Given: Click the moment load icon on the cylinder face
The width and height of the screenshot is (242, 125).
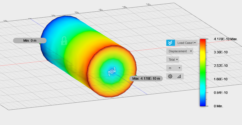Looking at the screenshot, I should (x=112, y=71).
